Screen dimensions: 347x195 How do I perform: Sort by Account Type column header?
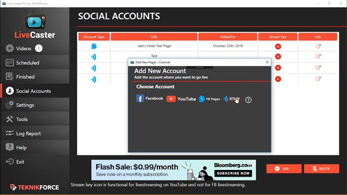pos(94,37)
